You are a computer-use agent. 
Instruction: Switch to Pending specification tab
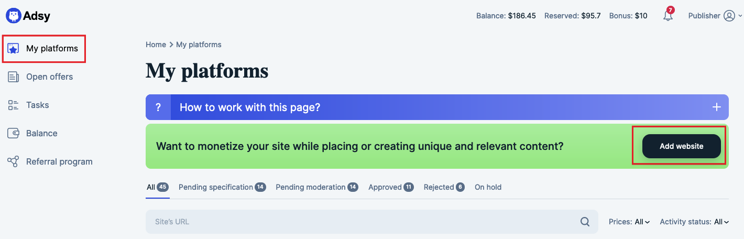pyautogui.click(x=222, y=187)
